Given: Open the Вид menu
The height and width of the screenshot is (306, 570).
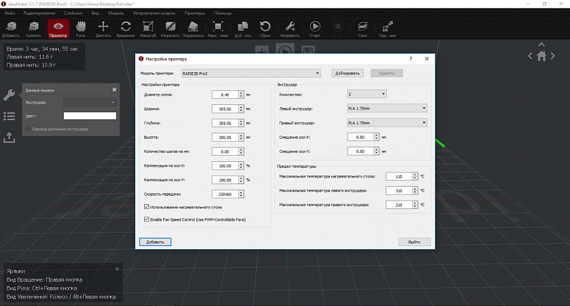Looking at the screenshot, I should click(x=95, y=13).
